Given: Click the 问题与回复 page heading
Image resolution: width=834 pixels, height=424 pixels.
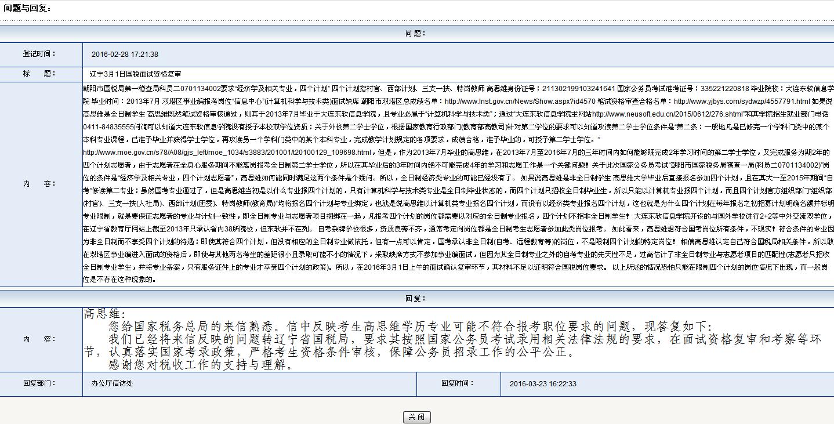Looking at the screenshot, I should click(27, 8).
